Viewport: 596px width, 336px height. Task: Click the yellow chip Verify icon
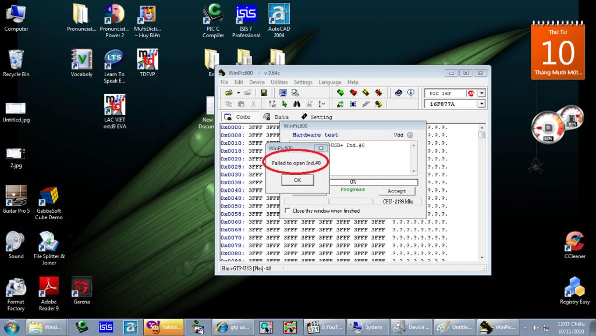pos(366,92)
